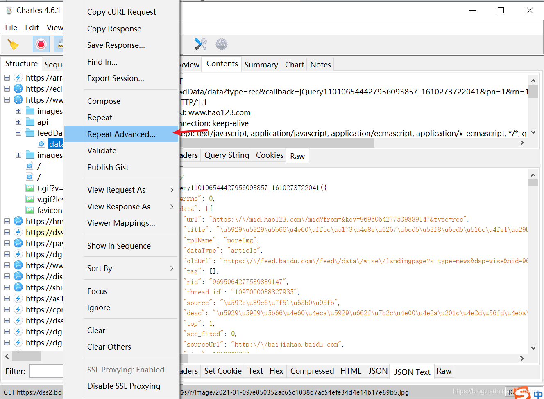Expand the https://pas host node

point(7,243)
